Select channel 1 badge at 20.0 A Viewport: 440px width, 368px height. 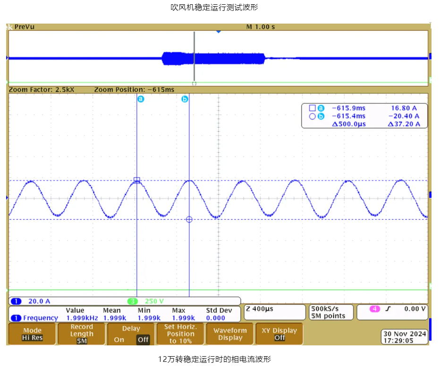[16, 301]
